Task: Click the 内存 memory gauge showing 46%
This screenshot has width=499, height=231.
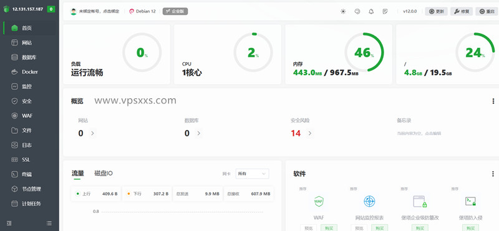Action: coord(364,52)
